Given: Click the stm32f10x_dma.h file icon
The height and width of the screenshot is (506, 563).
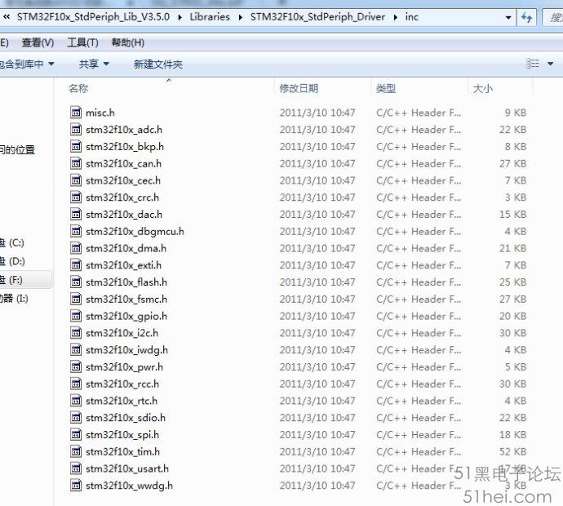Looking at the screenshot, I should click(76, 248).
